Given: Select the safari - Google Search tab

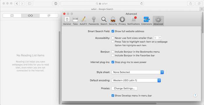Looking at the screenshot, I should [x=102, y=9].
